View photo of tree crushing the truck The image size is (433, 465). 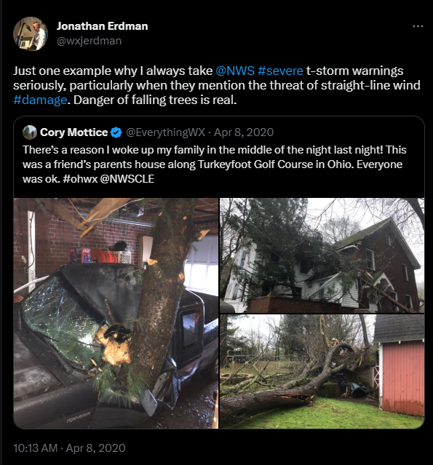116,313
